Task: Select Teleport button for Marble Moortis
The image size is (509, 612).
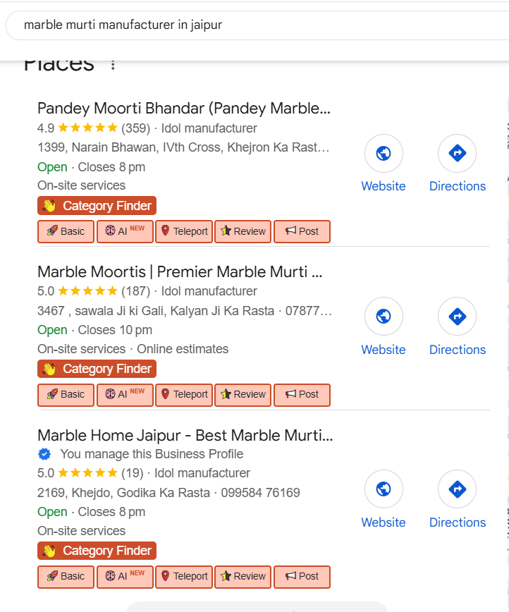Action: (184, 395)
